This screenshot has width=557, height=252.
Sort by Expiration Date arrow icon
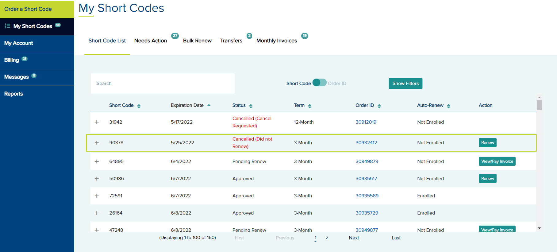[209, 105]
